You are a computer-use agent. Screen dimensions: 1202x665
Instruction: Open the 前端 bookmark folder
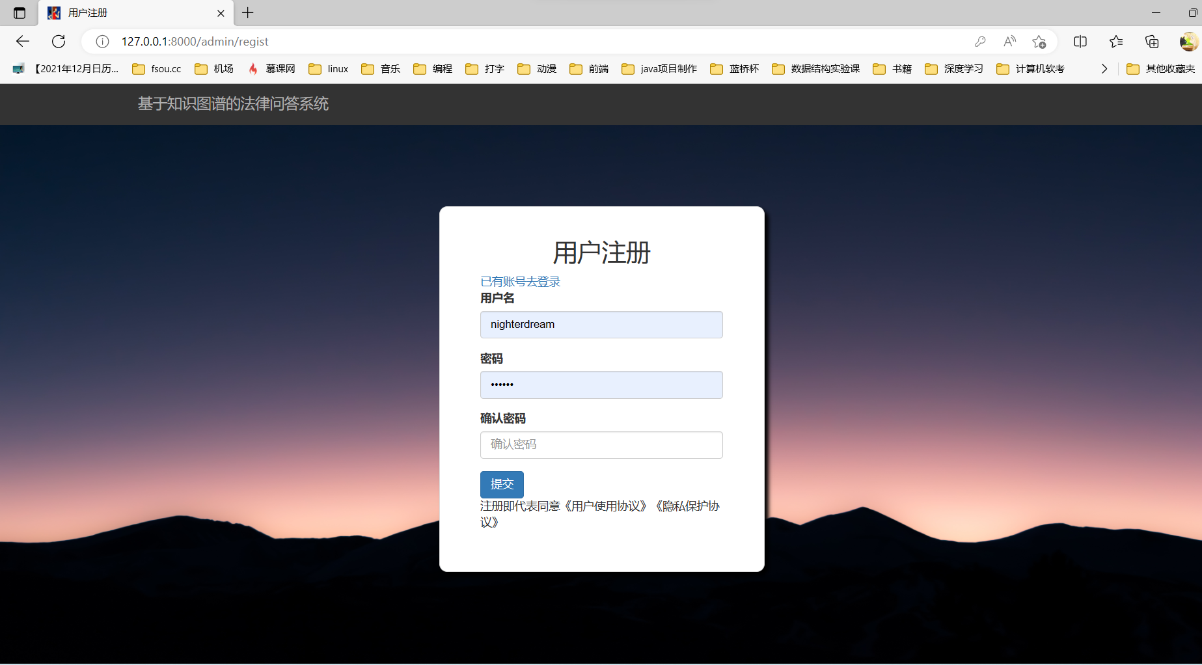coord(589,69)
